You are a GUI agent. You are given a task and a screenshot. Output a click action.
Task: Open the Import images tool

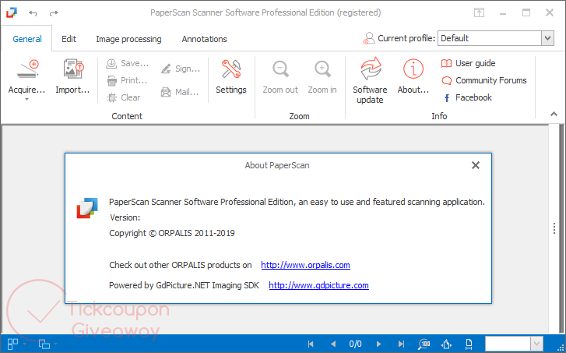74,69
